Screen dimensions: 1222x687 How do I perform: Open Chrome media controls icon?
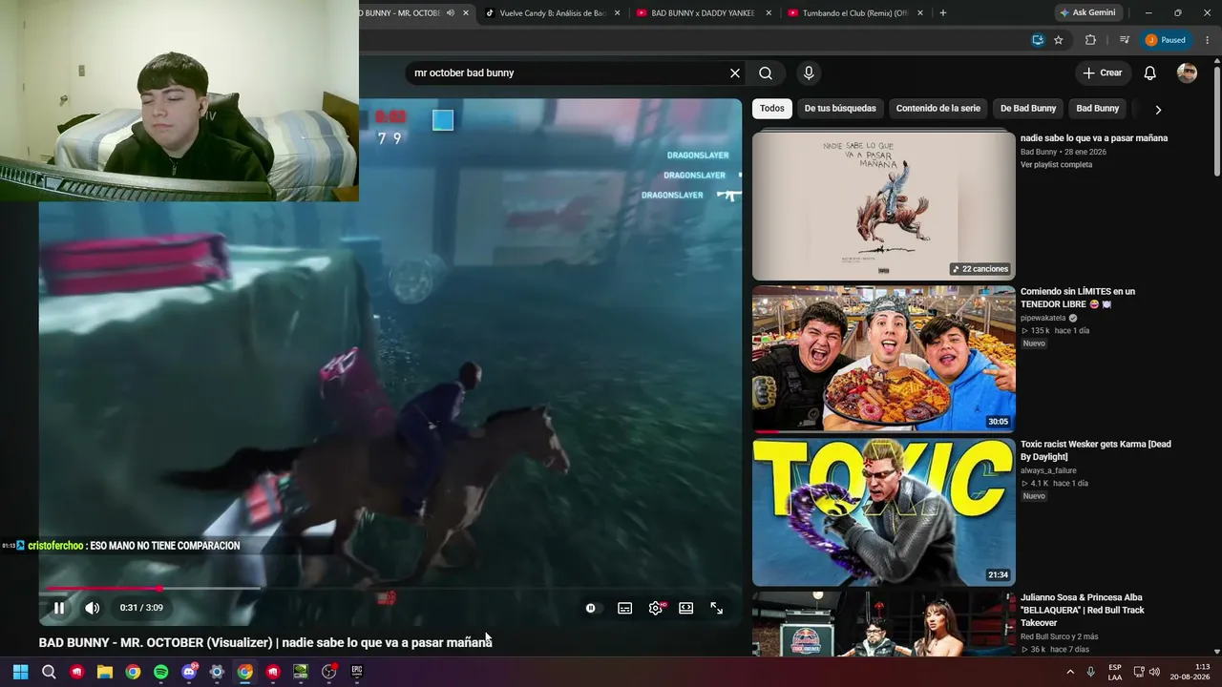1125,40
